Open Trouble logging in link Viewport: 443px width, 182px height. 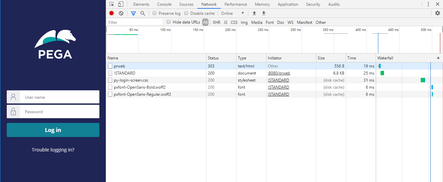[x=53, y=150]
